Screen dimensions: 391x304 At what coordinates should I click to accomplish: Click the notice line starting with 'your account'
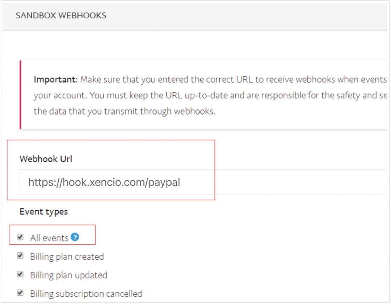[x=203, y=96]
